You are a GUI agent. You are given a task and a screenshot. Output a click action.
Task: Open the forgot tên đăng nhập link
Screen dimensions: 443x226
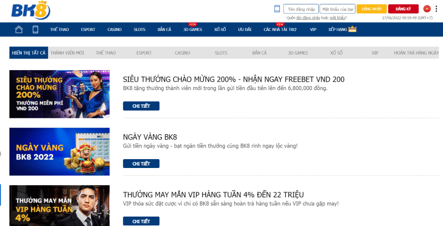click(308, 18)
